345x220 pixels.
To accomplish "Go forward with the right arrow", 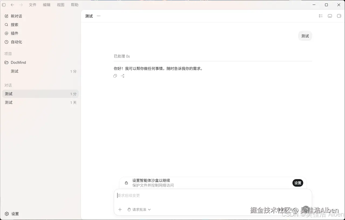I will pos(21,5).
